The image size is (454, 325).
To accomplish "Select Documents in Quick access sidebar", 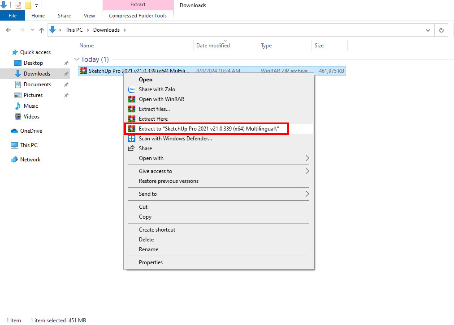I will 37,84.
